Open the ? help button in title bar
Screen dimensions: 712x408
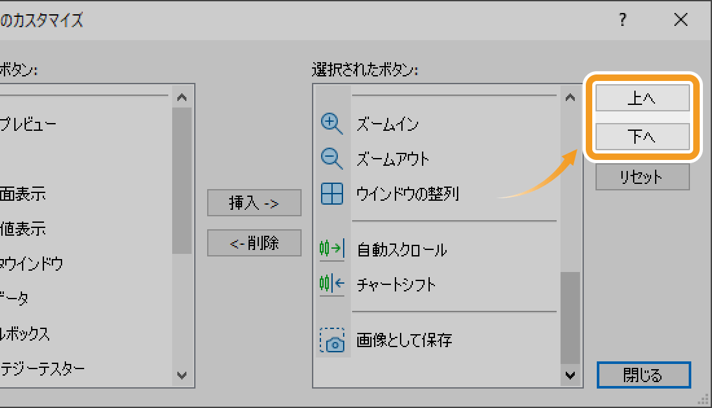click(x=623, y=19)
